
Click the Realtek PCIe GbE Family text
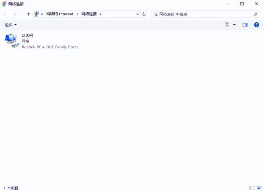click(x=51, y=47)
